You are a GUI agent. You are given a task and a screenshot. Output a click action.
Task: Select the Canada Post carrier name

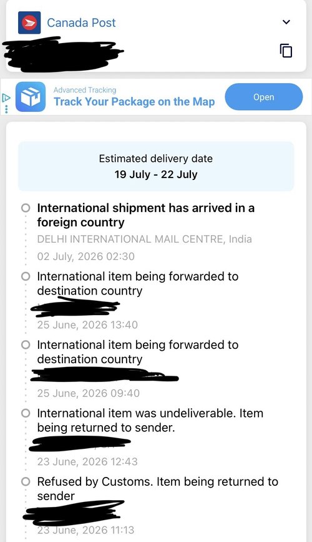pyautogui.click(x=81, y=23)
